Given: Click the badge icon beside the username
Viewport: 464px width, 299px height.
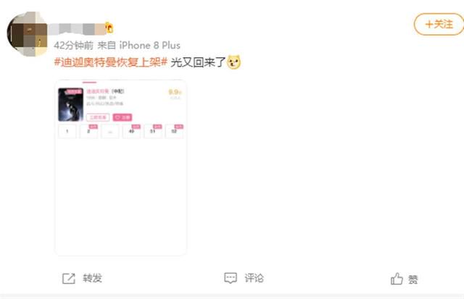Looking at the screenshot, I should pos(109,28).
